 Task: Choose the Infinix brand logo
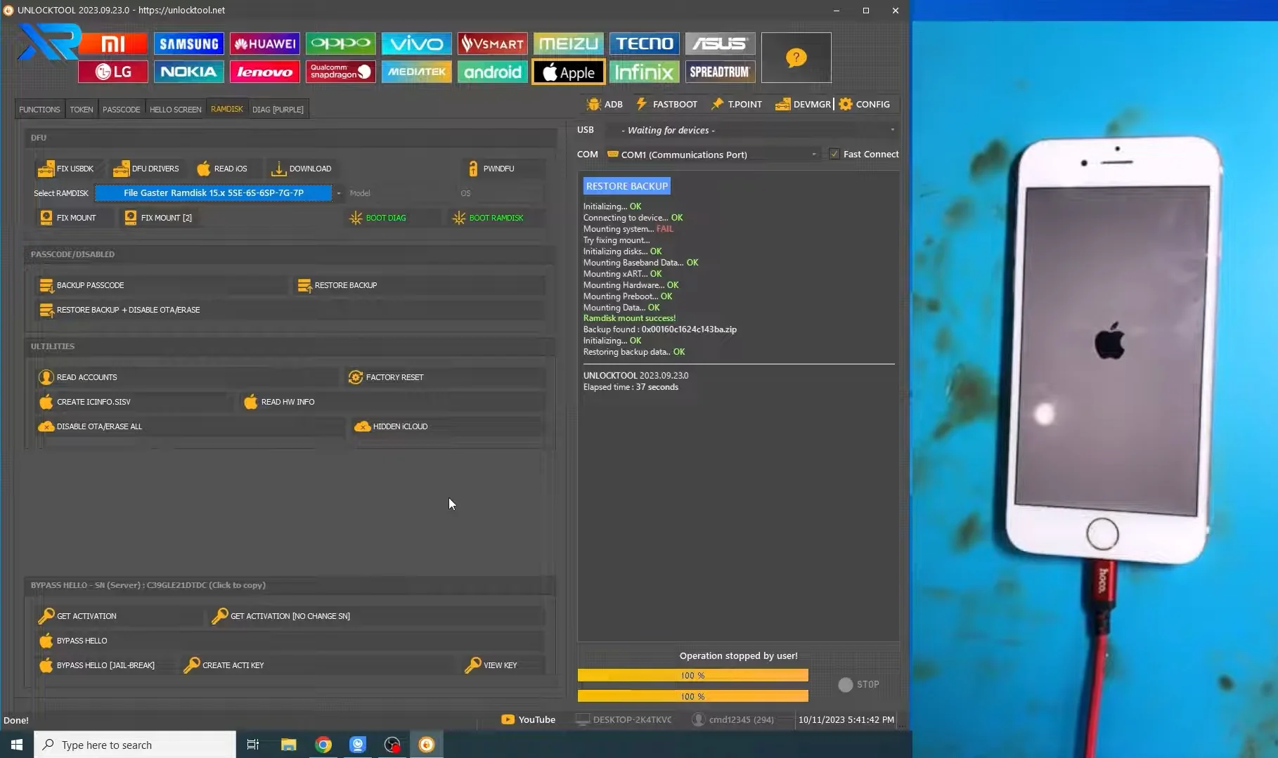(x=645, y=72)
